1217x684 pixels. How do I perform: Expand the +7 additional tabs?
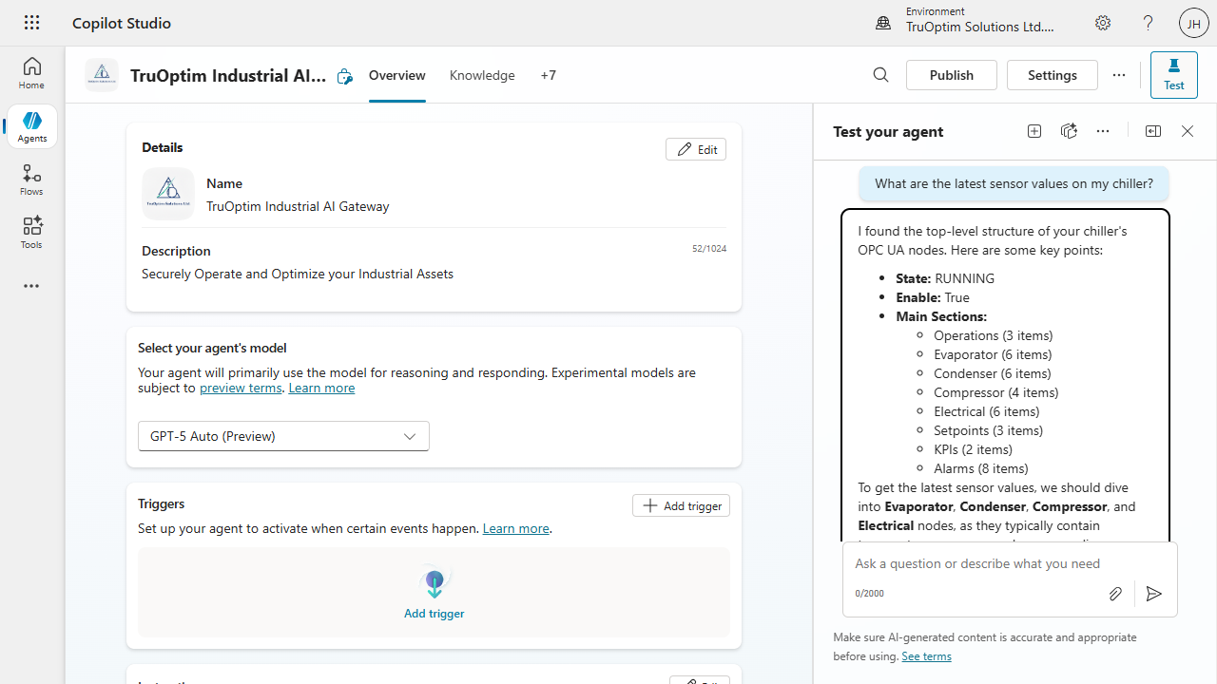[x=549, y=75]
